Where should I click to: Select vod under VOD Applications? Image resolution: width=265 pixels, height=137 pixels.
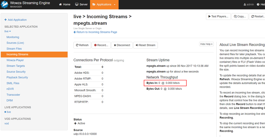pyautogui.click(x=7, y=123)
